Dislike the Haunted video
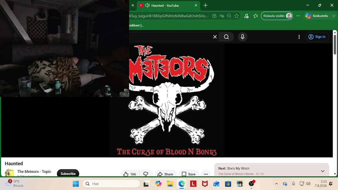 coord(146,174)
